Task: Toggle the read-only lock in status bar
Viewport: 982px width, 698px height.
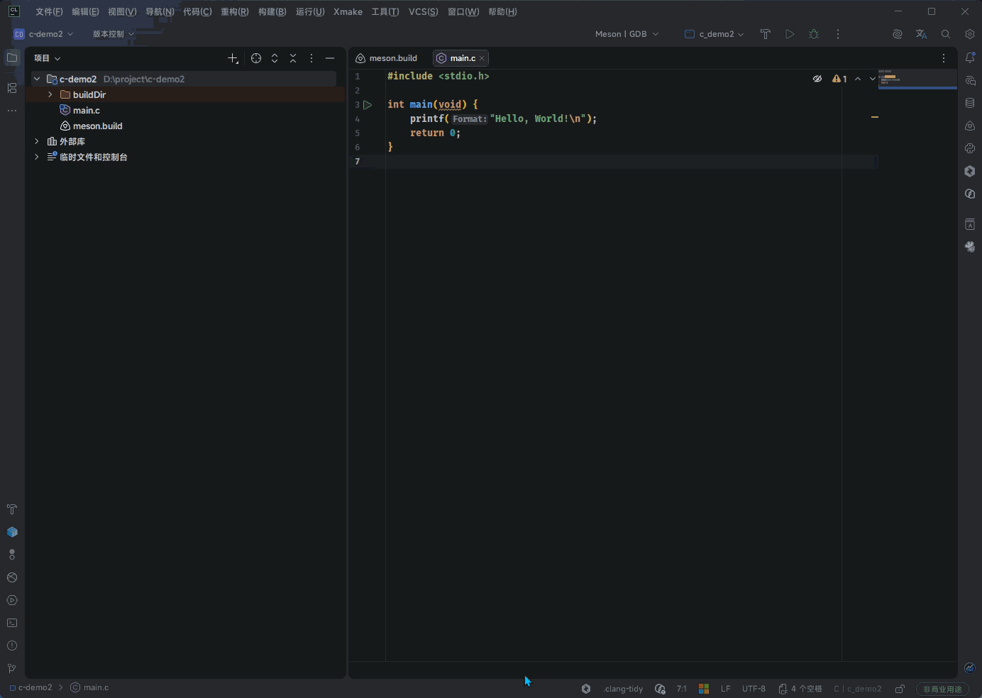Action: (x=900, y=689)
